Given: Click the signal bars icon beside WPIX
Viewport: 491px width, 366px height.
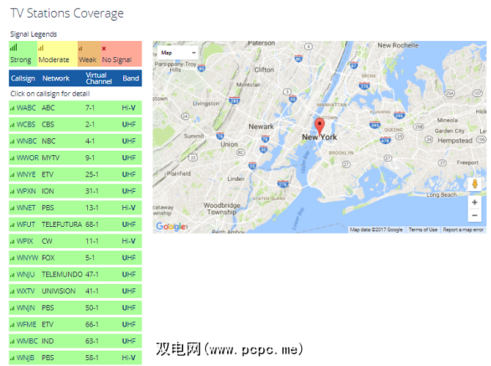Looking at the screenshot, I should (12, 242).
